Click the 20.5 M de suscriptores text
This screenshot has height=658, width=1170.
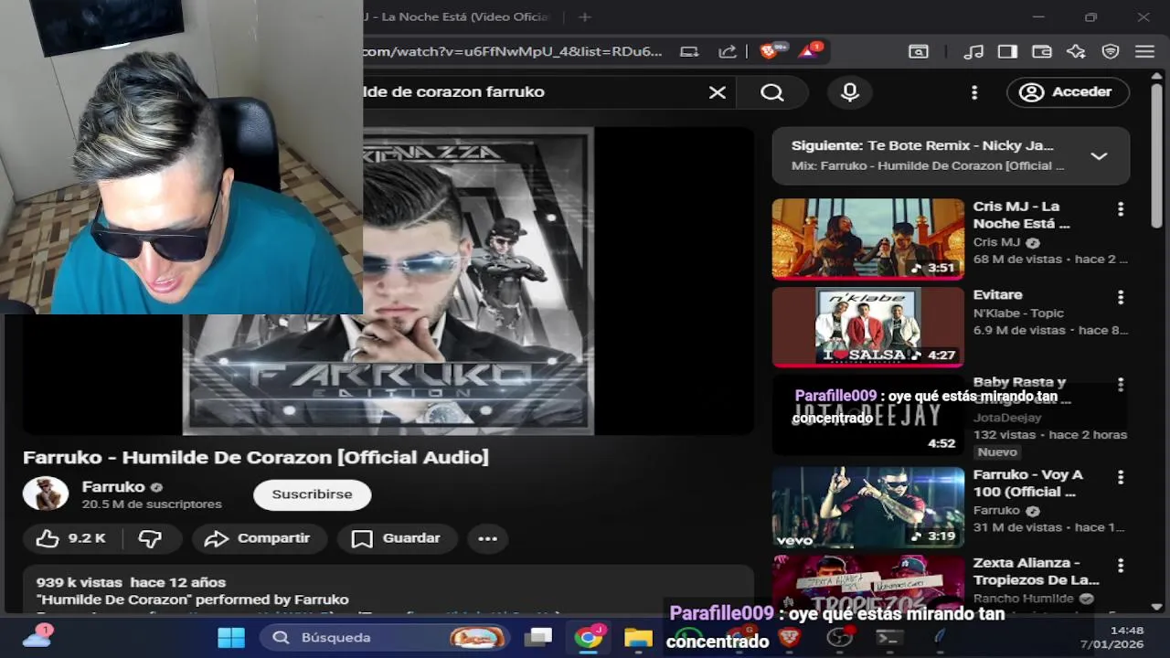152,504
